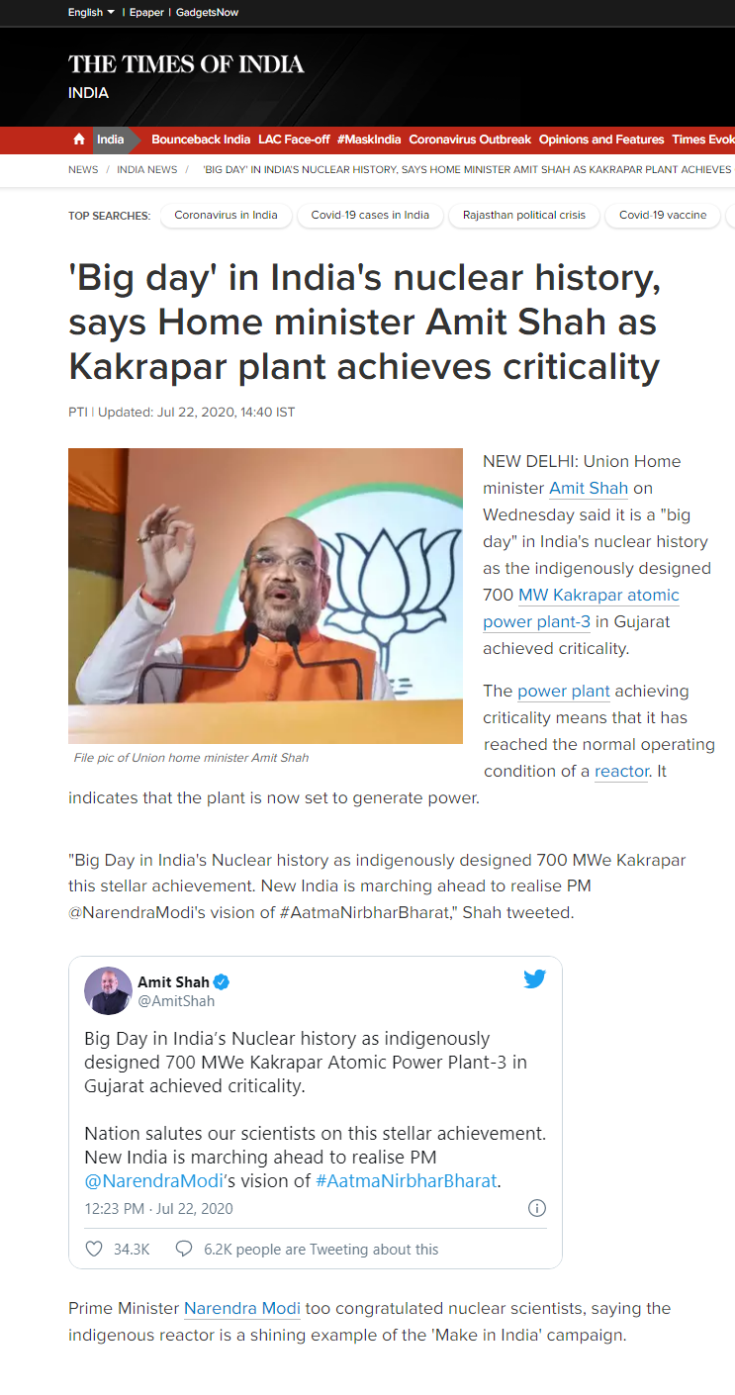Click the Twitter bird icon in tweet

tap(534, 979)
